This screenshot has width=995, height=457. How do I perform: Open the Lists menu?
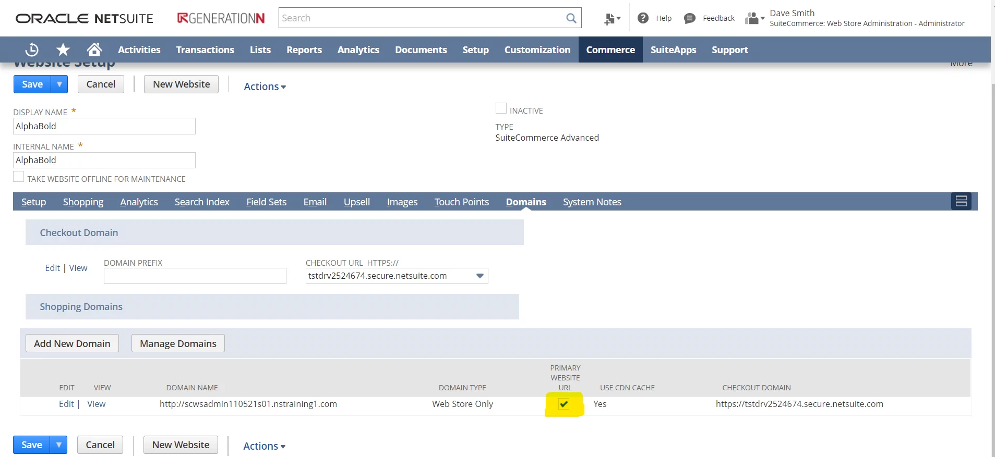point(260,50)
